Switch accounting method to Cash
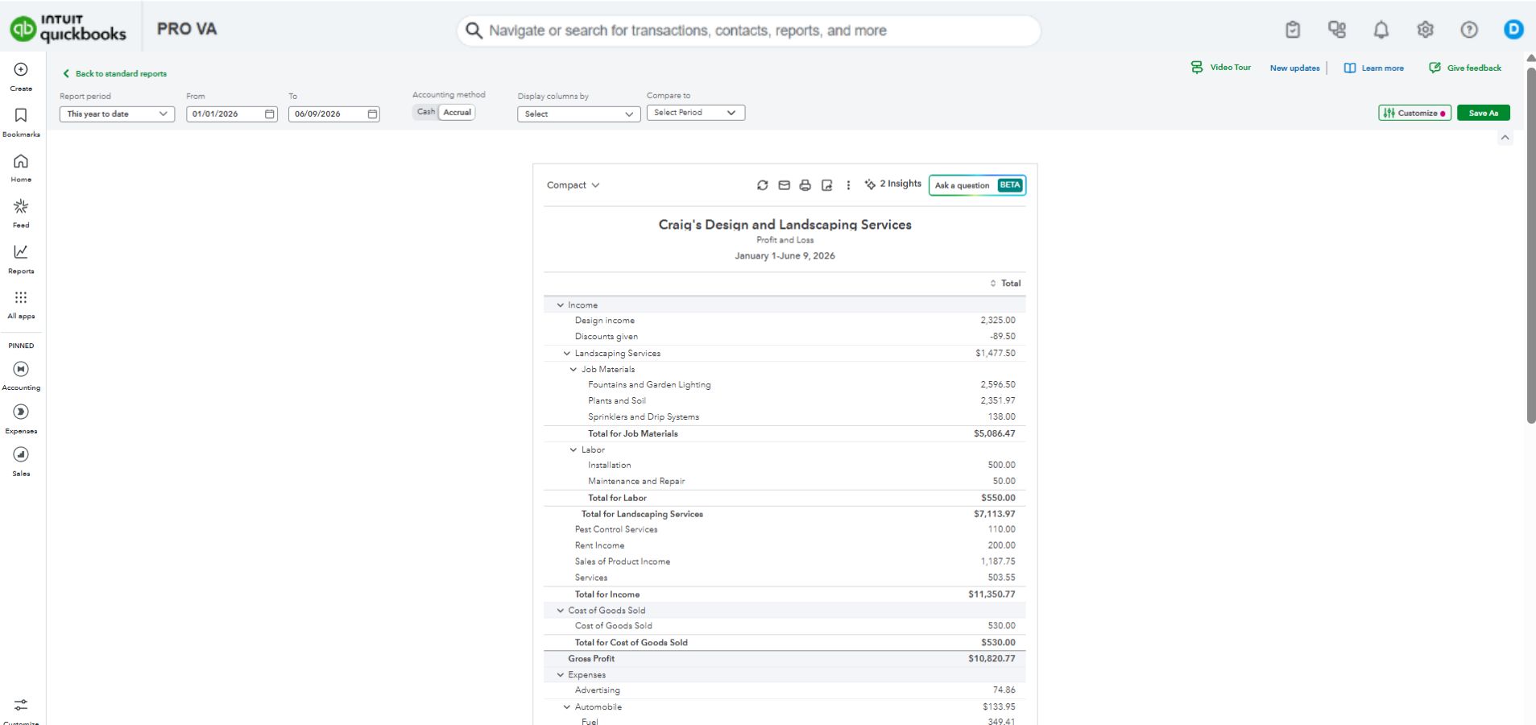The image size is (1536, 725). click(x=425, y=113)
